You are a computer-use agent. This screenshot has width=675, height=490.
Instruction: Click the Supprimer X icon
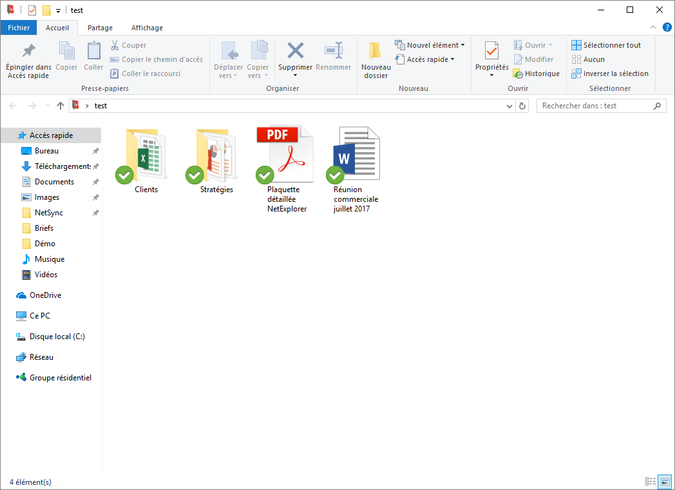coord(295,51)
